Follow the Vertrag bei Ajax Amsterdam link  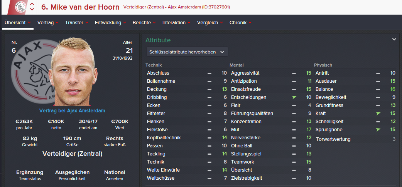pos(72,111)
